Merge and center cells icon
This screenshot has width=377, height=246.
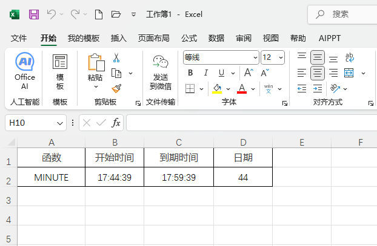tap(349, 73)
